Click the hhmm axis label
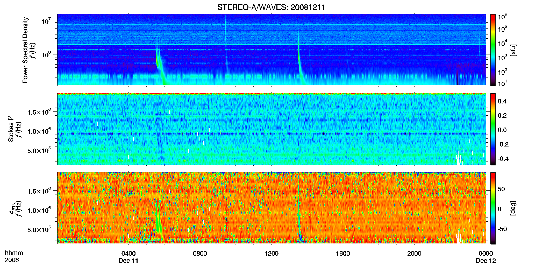The height and width of the screenshot is (280, 543). click(14, 253)
